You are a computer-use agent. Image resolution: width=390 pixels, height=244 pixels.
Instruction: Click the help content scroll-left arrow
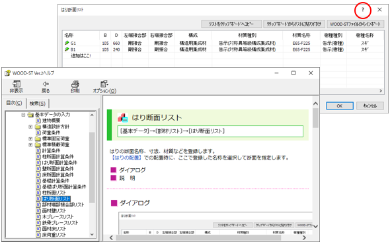click(x=111, y=238)
